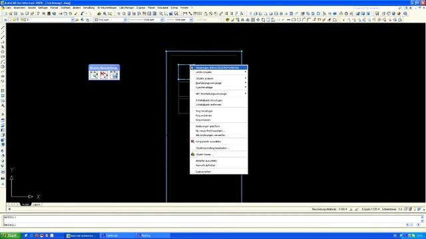Open the CAD-Manager menu
Viewport: 426px width, 239px height.
126,8
